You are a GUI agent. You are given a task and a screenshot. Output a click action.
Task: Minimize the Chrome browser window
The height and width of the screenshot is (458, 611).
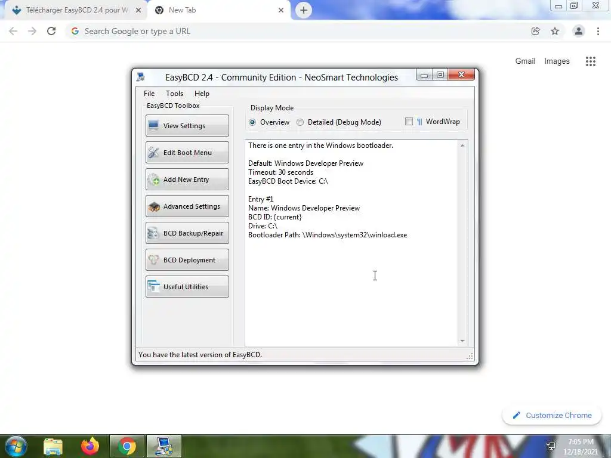[x=558, y=6]
